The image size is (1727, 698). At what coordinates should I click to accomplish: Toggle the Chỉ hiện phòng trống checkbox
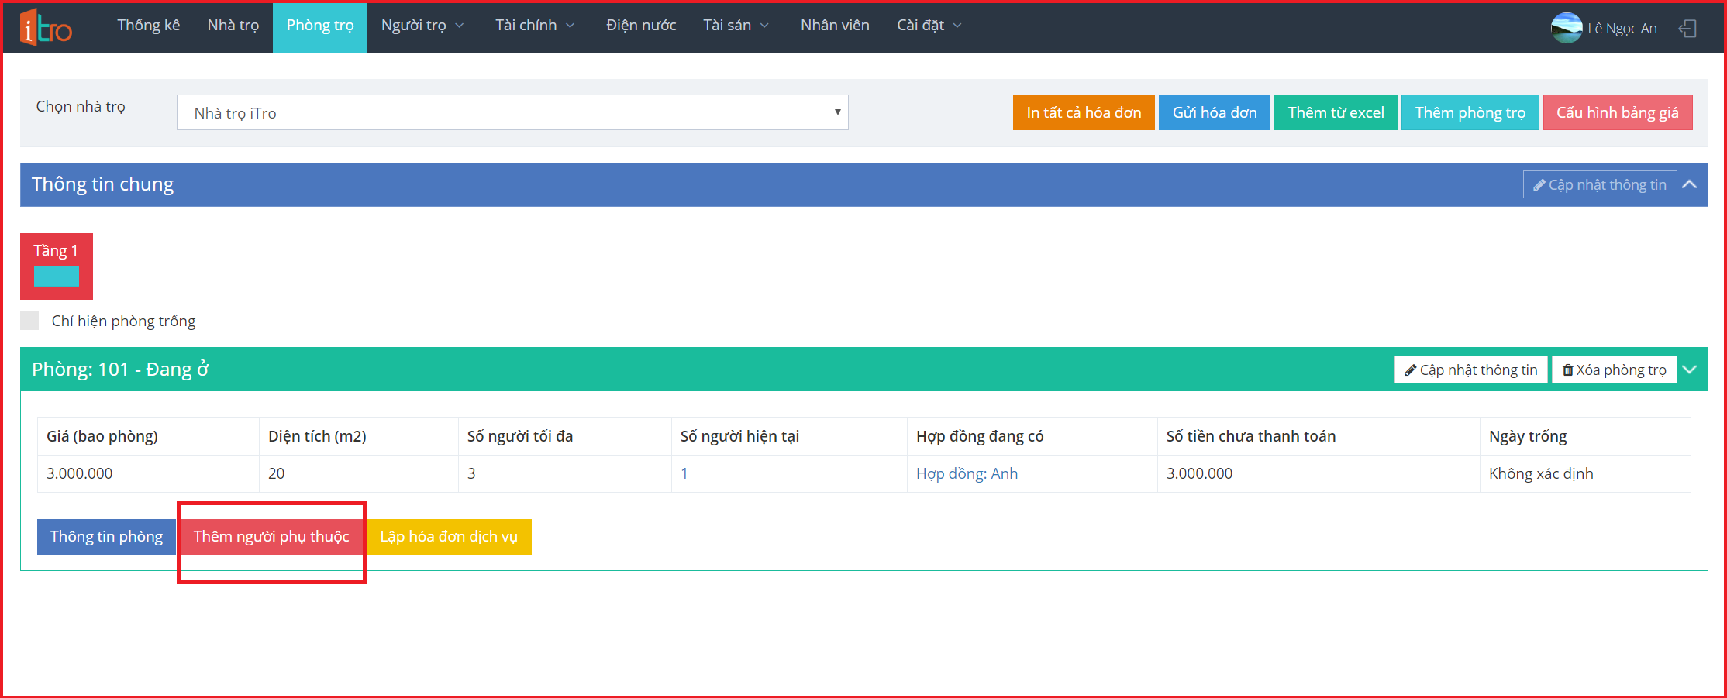[x=29, y=321]
